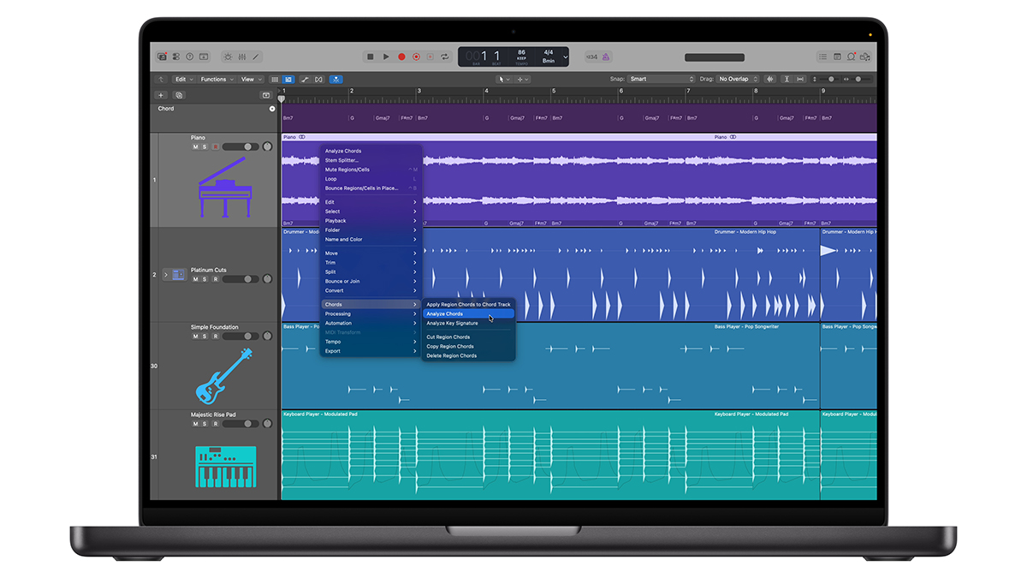Open the List Editors icon
Image resolution: width=1027 pixels, height=578 pixels.
(x=822, y=57)
